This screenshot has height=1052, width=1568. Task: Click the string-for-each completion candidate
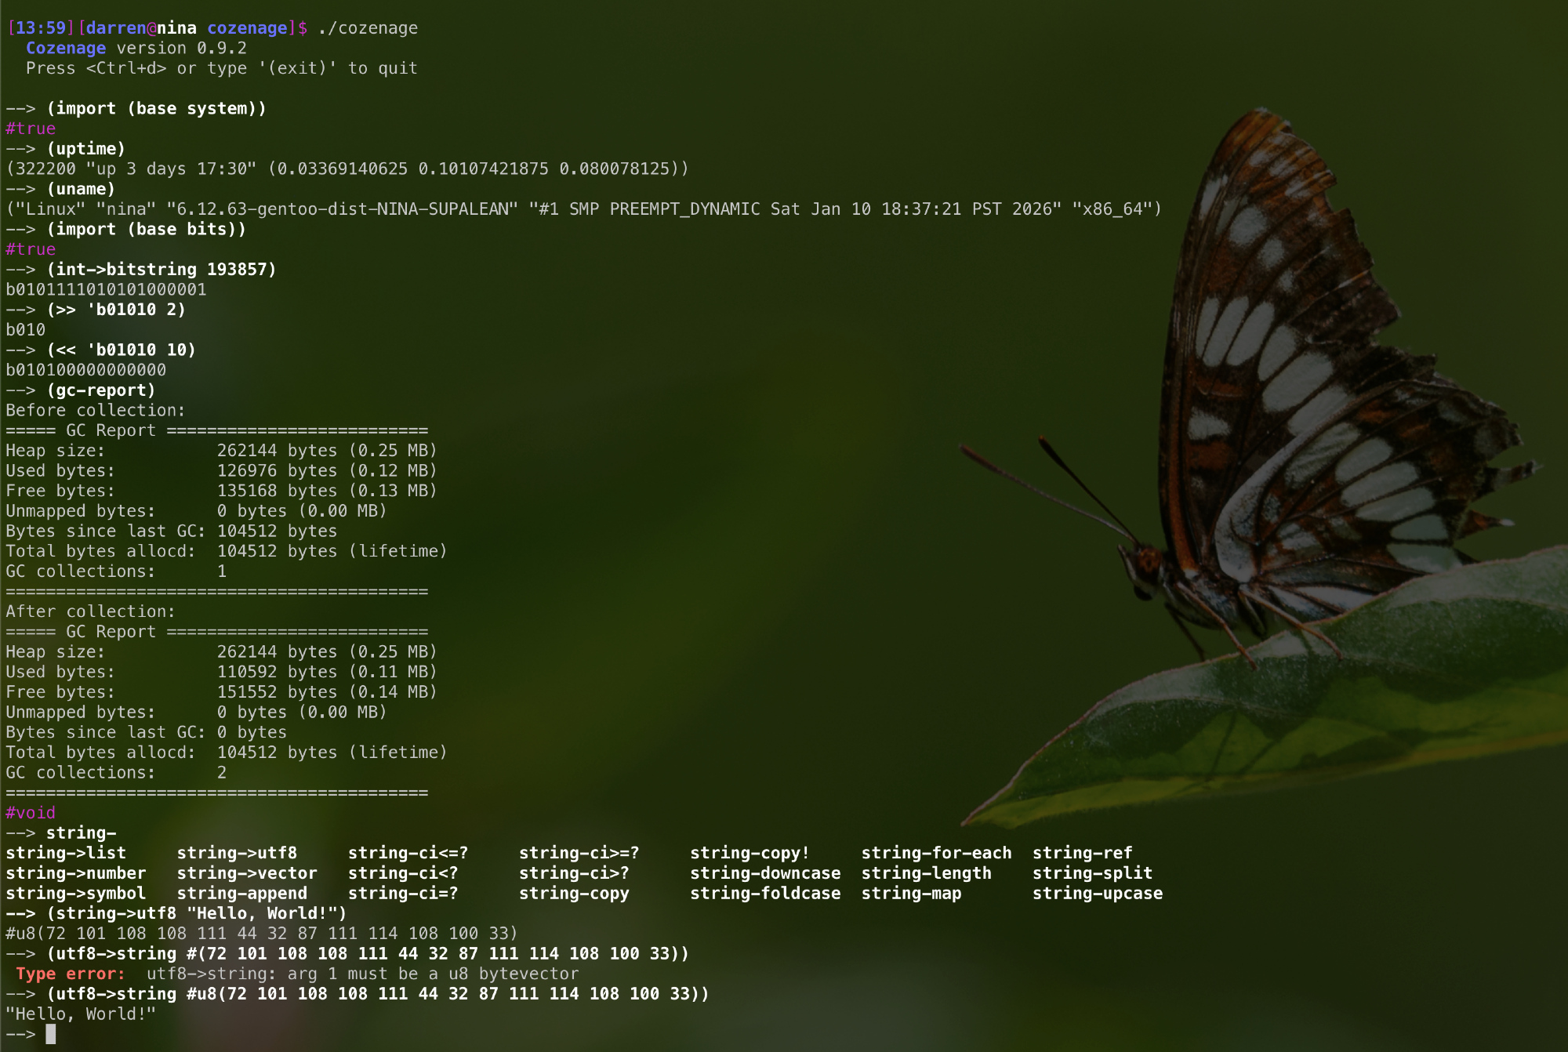tap(936, 853)
